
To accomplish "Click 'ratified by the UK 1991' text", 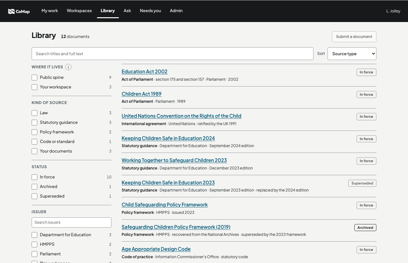I will click(x=217, y=124).
